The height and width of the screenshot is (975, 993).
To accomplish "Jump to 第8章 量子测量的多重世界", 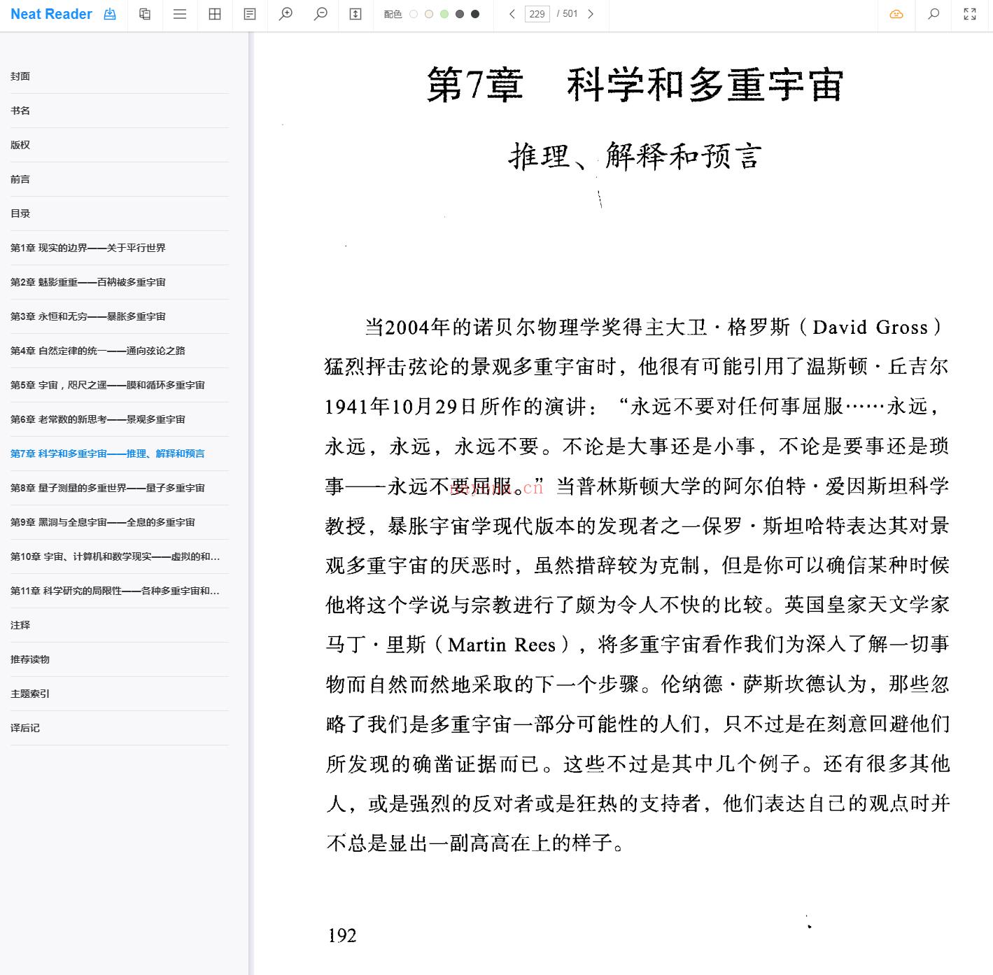I will point(119,488).
